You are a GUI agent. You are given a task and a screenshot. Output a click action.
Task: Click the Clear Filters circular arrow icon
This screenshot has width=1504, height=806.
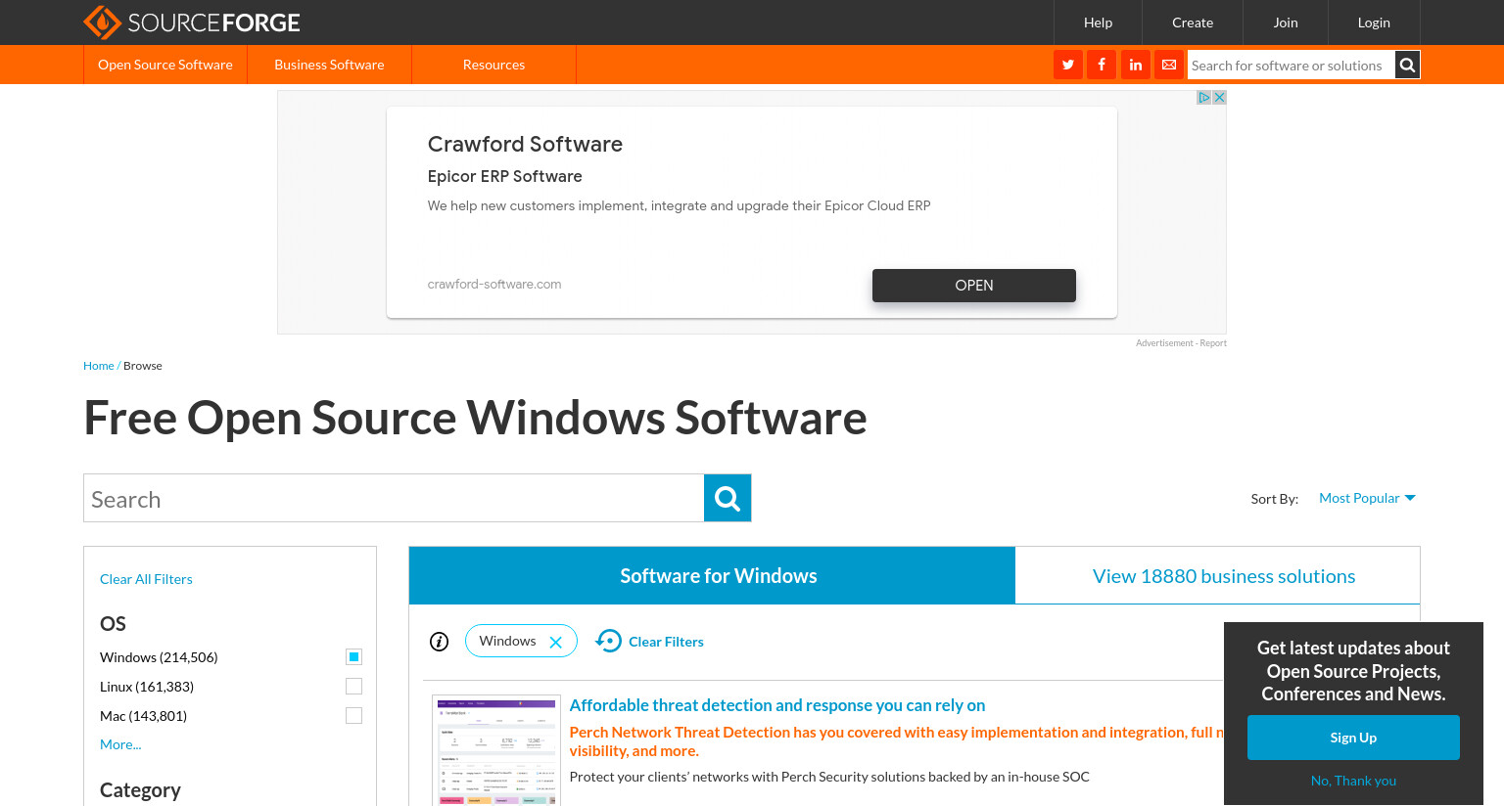pos(608,641)
